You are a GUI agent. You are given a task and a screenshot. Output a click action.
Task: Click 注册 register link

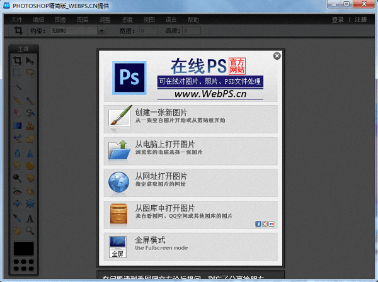point(360,20)
